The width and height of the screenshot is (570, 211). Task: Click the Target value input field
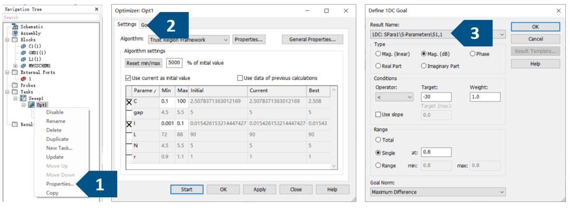pos(436,97)
